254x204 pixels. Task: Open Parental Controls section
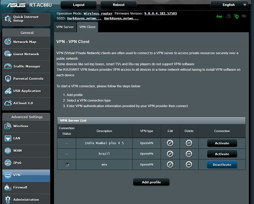point(26,78)
